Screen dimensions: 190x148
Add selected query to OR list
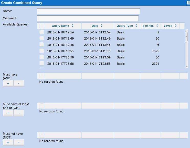point(8,113)
